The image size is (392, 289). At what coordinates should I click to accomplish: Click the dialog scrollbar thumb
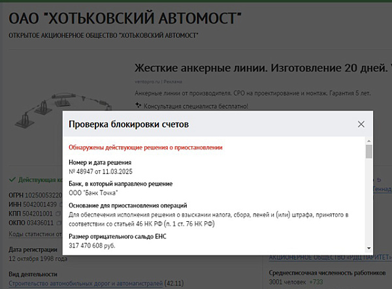pyautogui.click(x=368, y=151)
